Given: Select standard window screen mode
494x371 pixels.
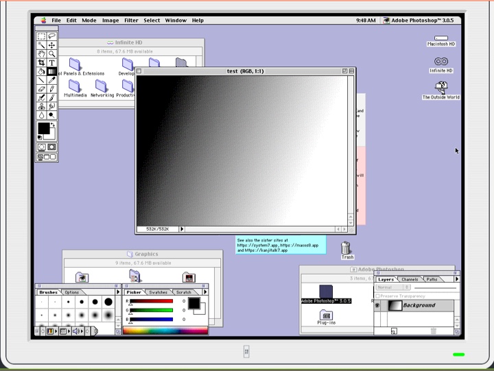Looking at the screenshot, I should pos(40,157).
